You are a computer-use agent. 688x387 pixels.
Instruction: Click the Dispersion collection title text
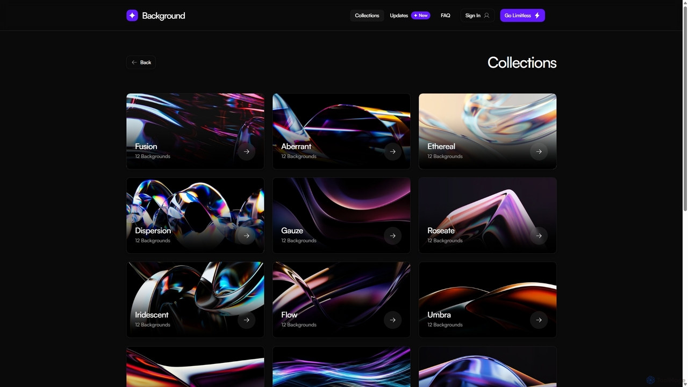153,231
